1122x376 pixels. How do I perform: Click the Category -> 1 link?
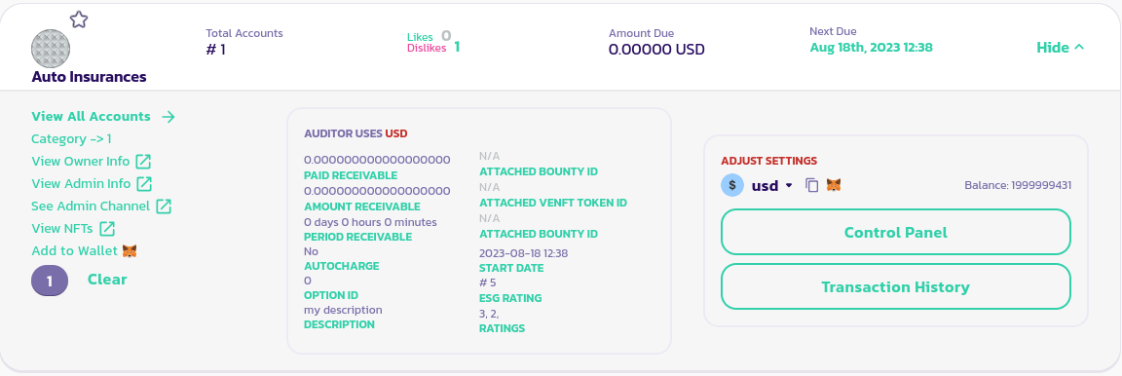click(x=71, y=139)
